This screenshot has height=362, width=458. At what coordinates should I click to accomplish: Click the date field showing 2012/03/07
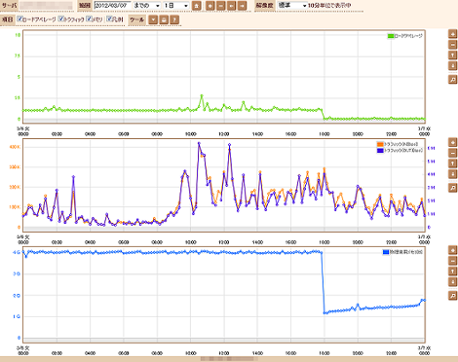[x=112, y=6]
